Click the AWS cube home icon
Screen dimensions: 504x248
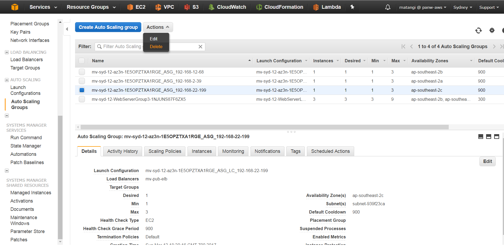pos(15,7)
